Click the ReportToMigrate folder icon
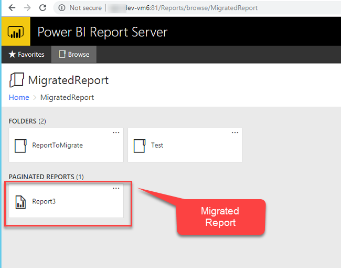This screenshot has width=341, height=268. (20, 146)
